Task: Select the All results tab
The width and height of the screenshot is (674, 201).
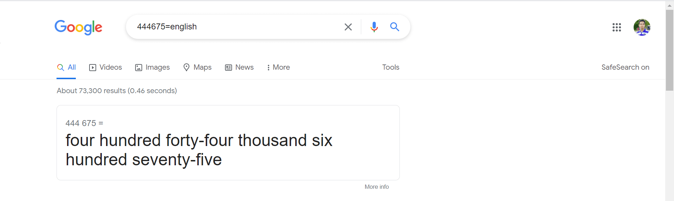Action: pyautogui.click(x=66, y=67)
